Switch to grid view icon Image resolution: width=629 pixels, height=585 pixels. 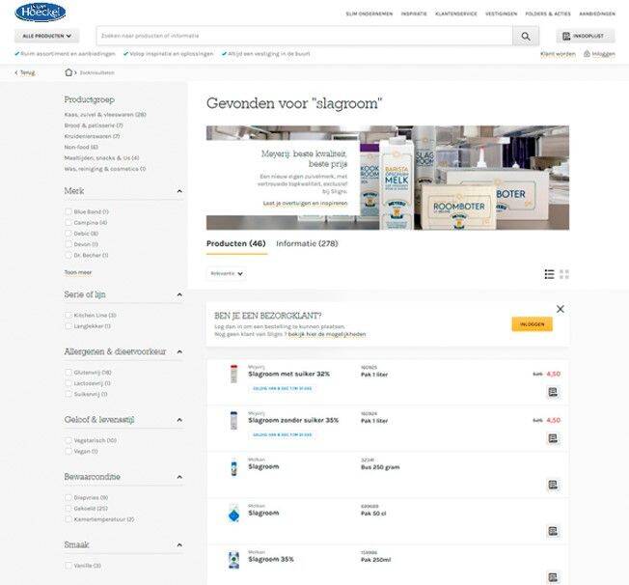[564, 274]
